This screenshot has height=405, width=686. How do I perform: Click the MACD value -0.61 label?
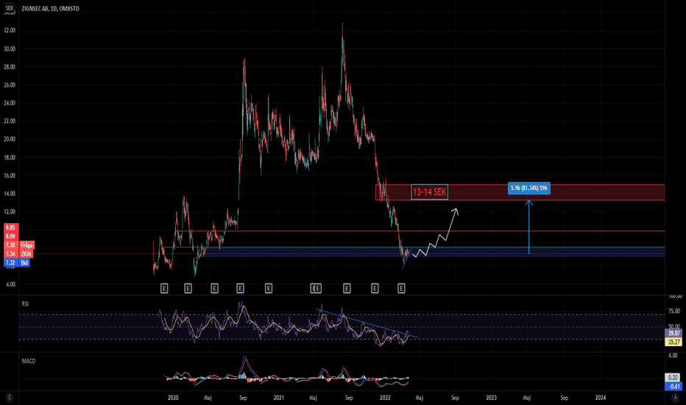coord(673,386)
